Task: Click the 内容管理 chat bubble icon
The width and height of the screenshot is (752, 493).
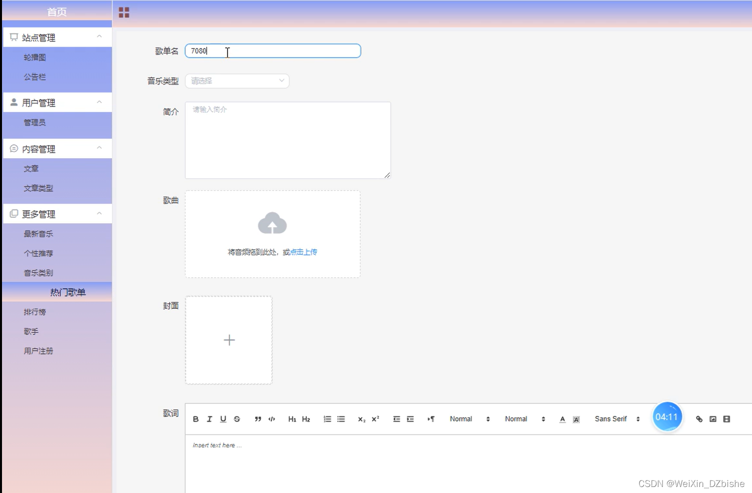Action: click(x=14, y=149)
